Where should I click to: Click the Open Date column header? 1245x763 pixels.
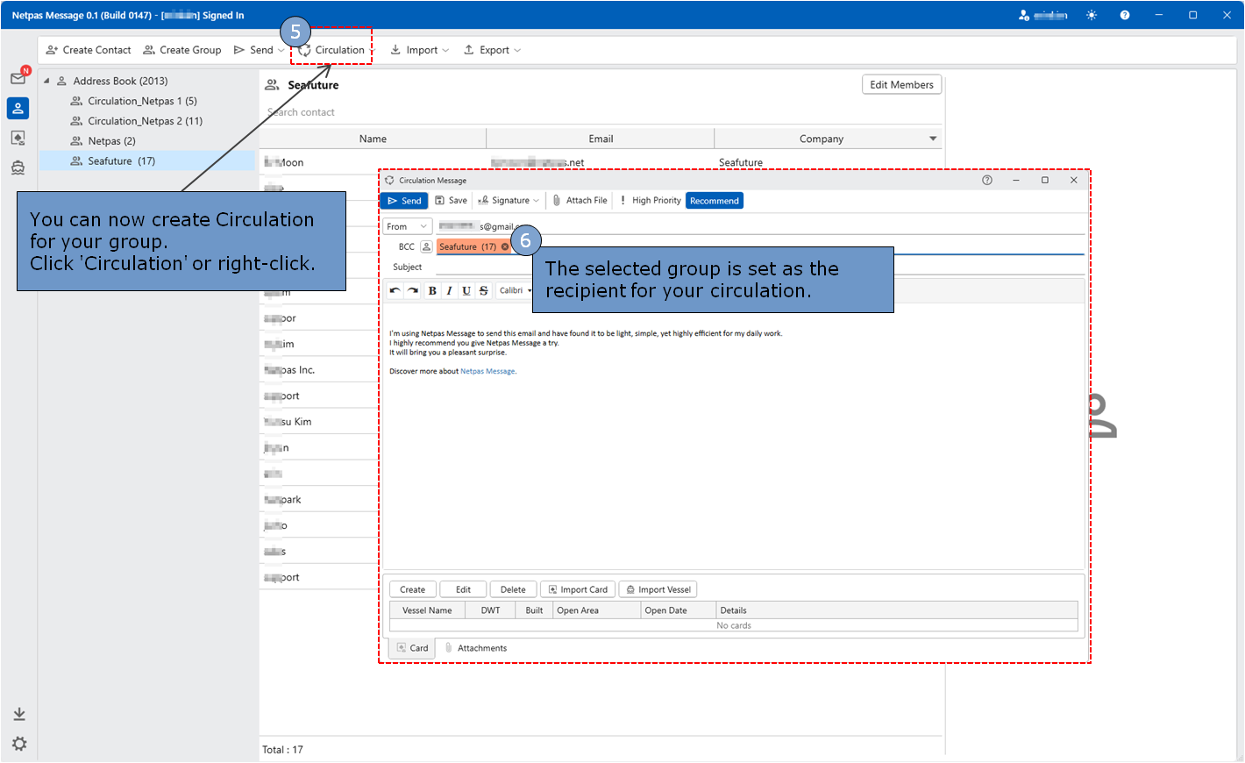coord(676,610)
